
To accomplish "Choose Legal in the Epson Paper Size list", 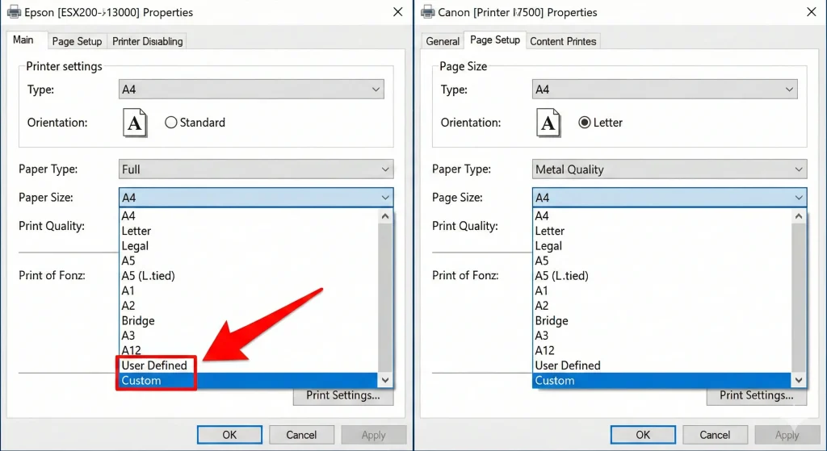I will coord(249,246).
